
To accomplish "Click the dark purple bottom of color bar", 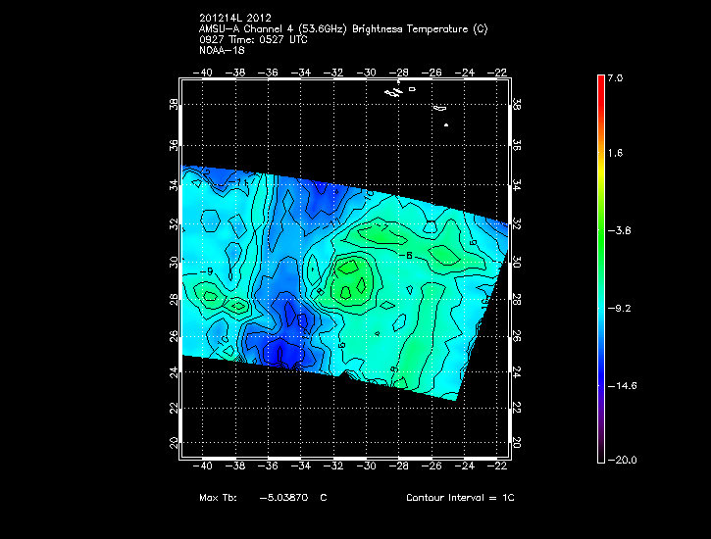I will (x=601, y=453).
